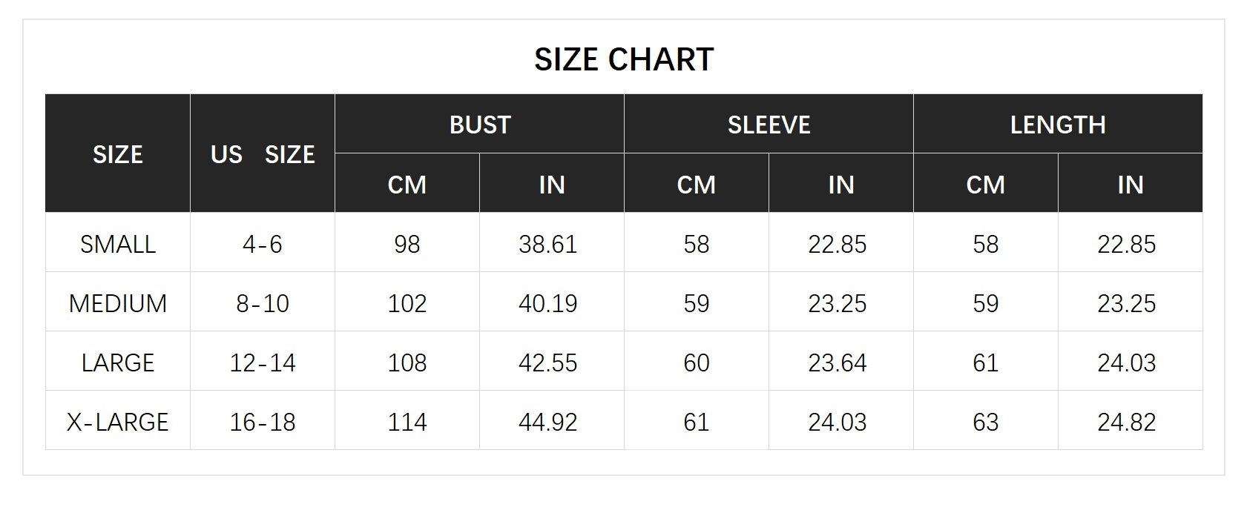
Task: Click the US SIZE column header
Action: [263, 154]
